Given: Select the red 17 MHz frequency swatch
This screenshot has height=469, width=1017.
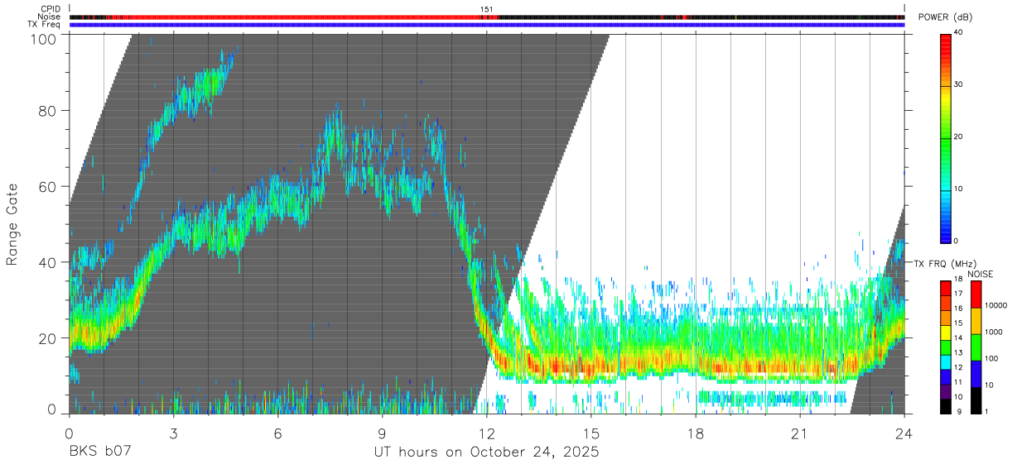Looking at the screenshot, I should (x=945, y=294).
